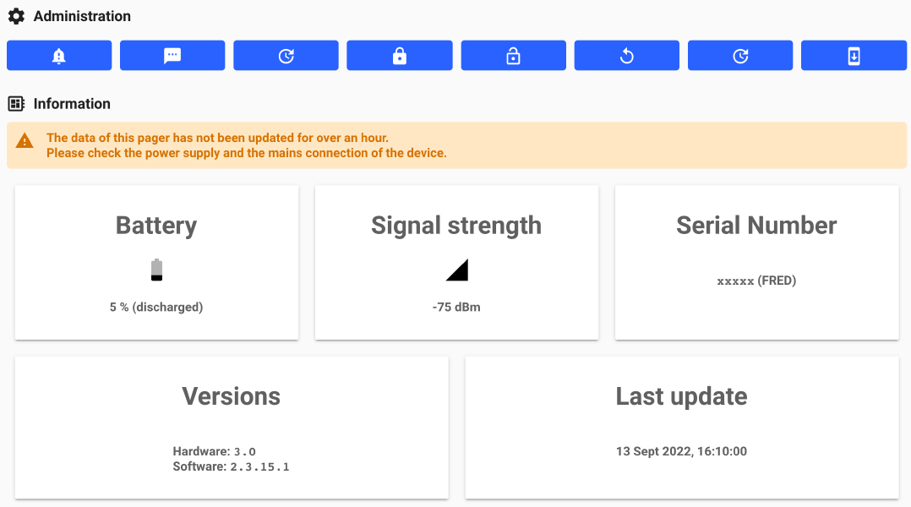Click the update button beside the device download button
Viewport: 911px width, 507px height.
[739, 56]
